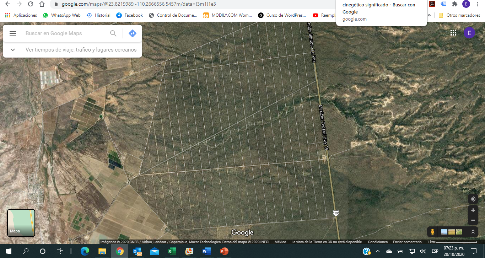The width and height of the screenshot is (485, 258).
Task: Open the WhatsApp Web bookmark
Action: pyautogui.click(x=61, y=15)
